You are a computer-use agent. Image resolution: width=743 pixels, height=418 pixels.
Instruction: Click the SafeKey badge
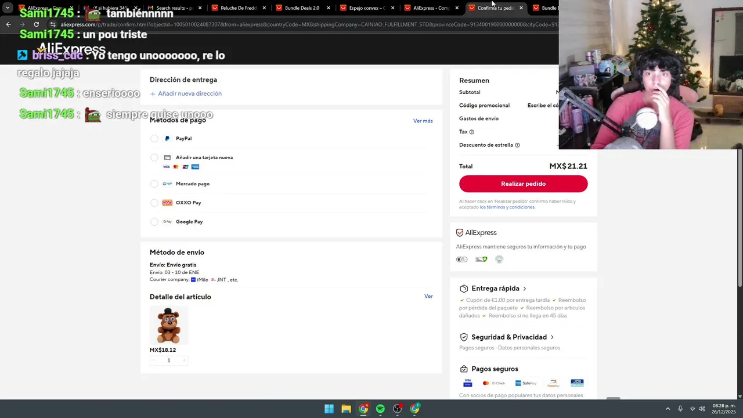(x=526, y=383)
